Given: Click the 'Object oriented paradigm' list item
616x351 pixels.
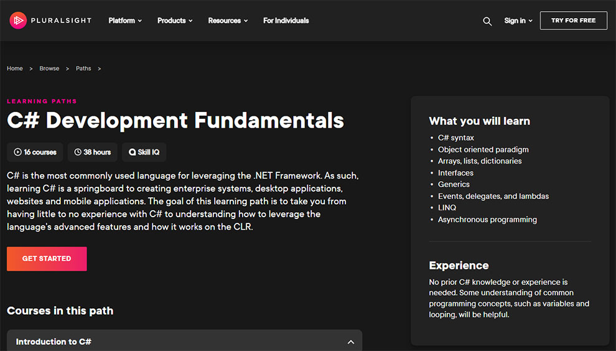Looking at the screenshot, I should pos(483,150).
